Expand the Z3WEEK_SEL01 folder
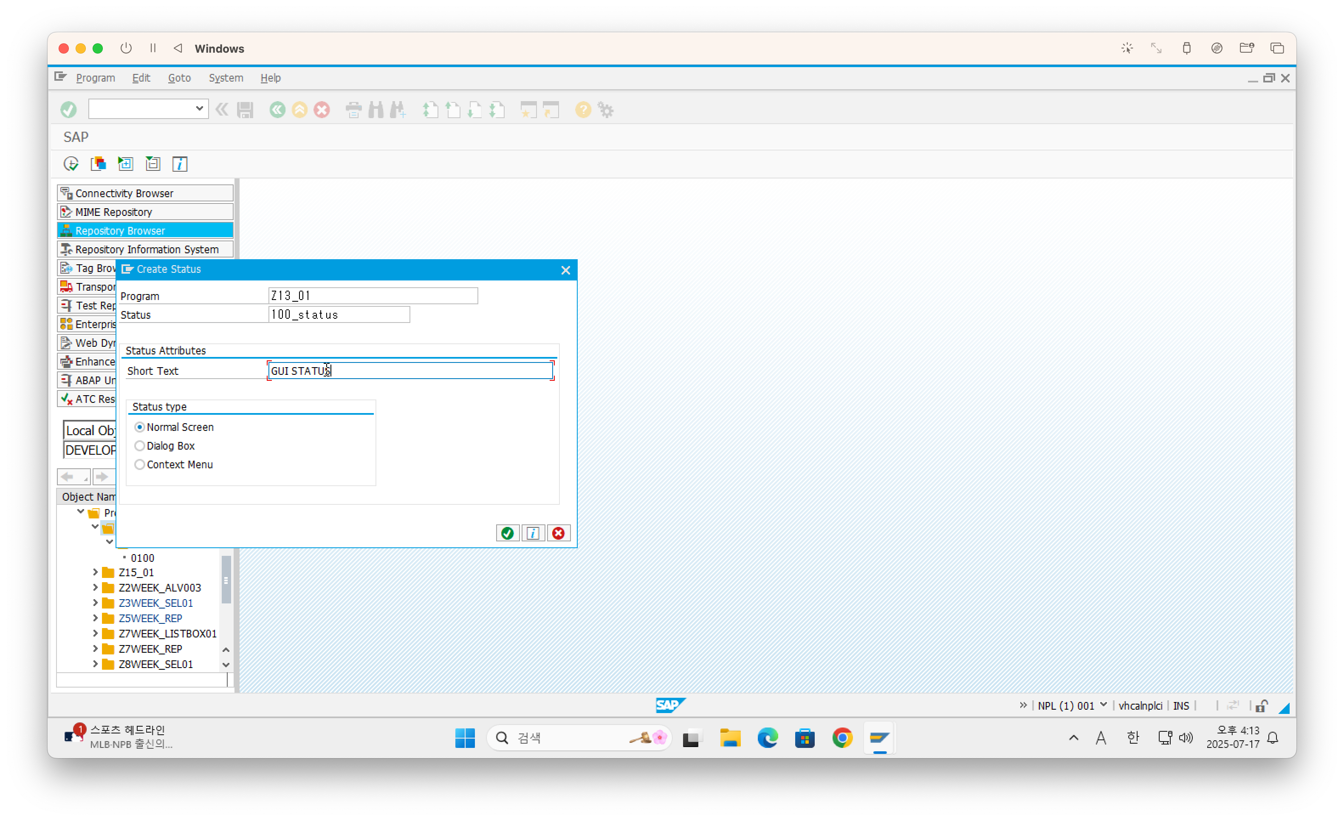The height and width of the screenshot is (821, 1344). 95,603
